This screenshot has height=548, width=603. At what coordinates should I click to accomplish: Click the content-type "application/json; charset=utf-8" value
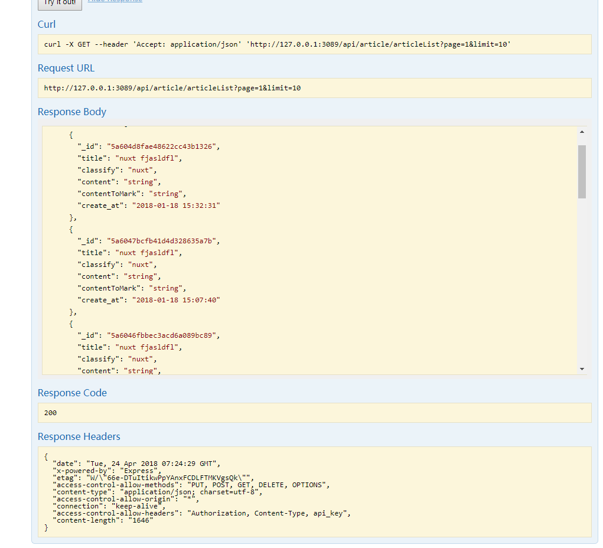pos(189,492)
